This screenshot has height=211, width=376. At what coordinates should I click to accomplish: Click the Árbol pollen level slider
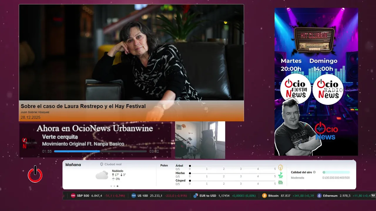click(x=232, y=166)
